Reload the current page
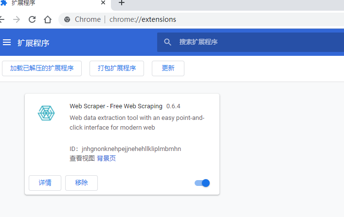The height and width of the screenshot is (217, 344). click(x=32, y=19)
